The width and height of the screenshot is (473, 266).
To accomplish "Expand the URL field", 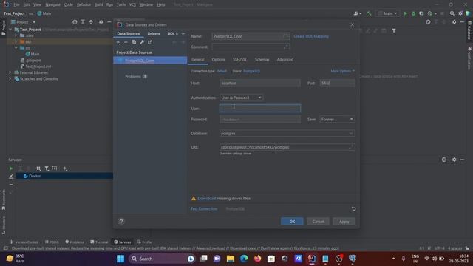I will coord(351,147).
